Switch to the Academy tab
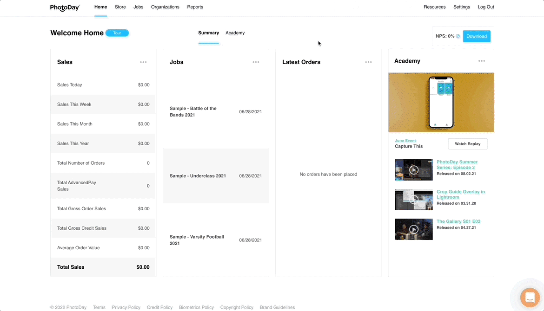The image size is (544, 311). coord(235,33)
